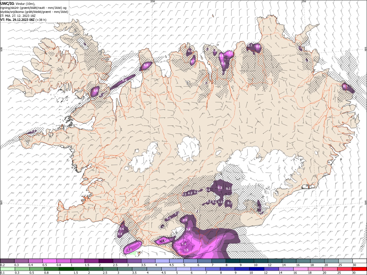The image size is (367, 275).
Task: Click the 0.1 label in the lower legend
Action: click(x=2, y=273)
